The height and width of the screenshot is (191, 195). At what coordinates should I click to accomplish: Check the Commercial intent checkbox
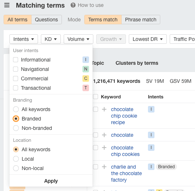[x=16, y=78]
